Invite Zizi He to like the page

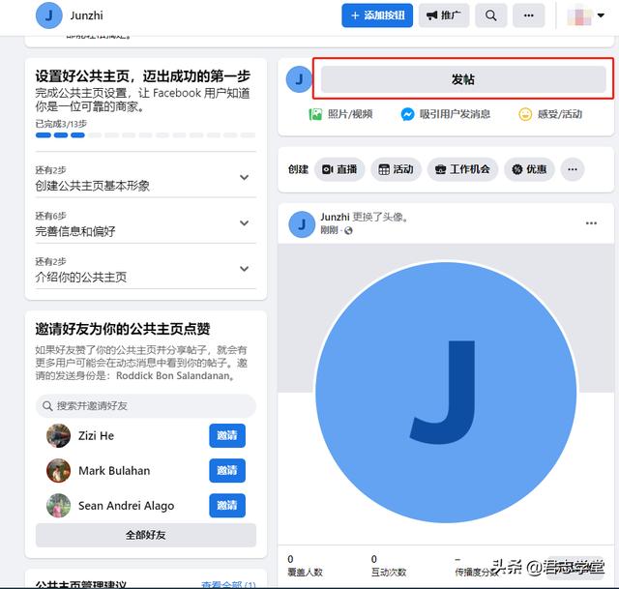(x=227, y=435)
